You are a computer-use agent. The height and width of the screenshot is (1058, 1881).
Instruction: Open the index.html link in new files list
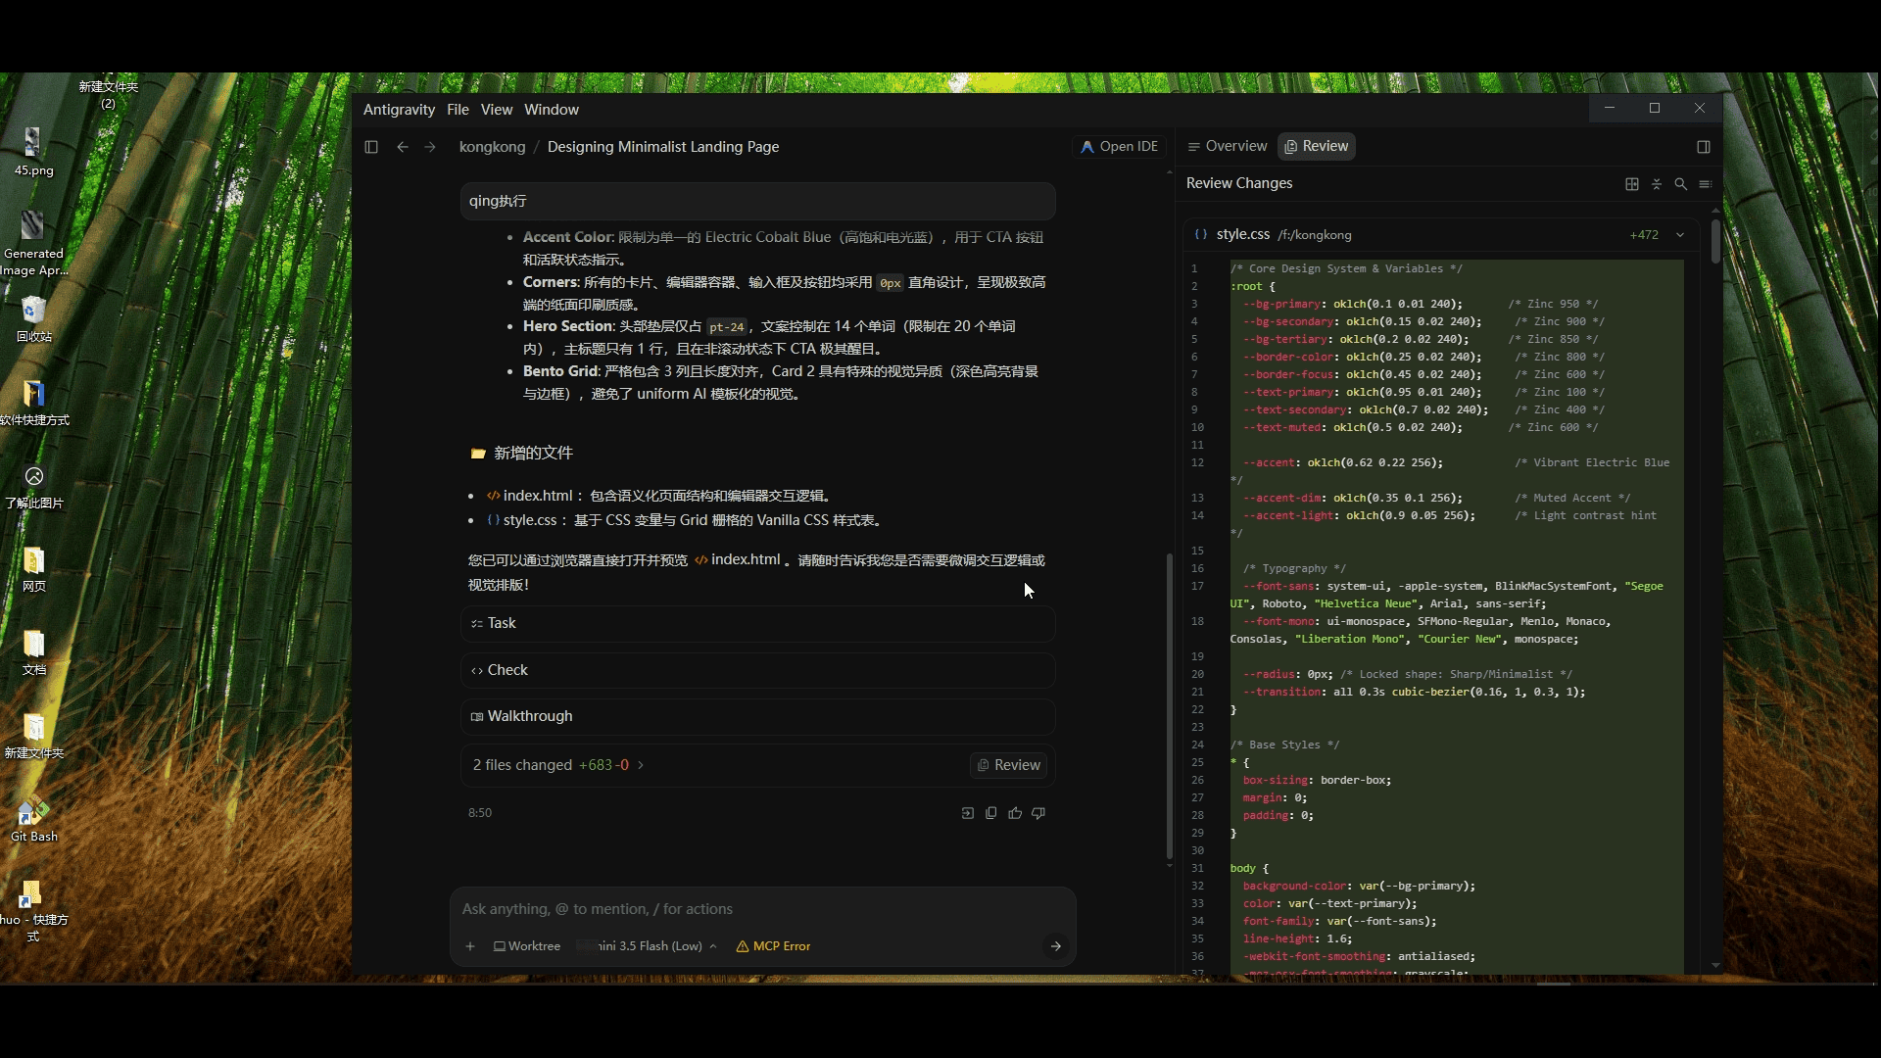point(529,496)
